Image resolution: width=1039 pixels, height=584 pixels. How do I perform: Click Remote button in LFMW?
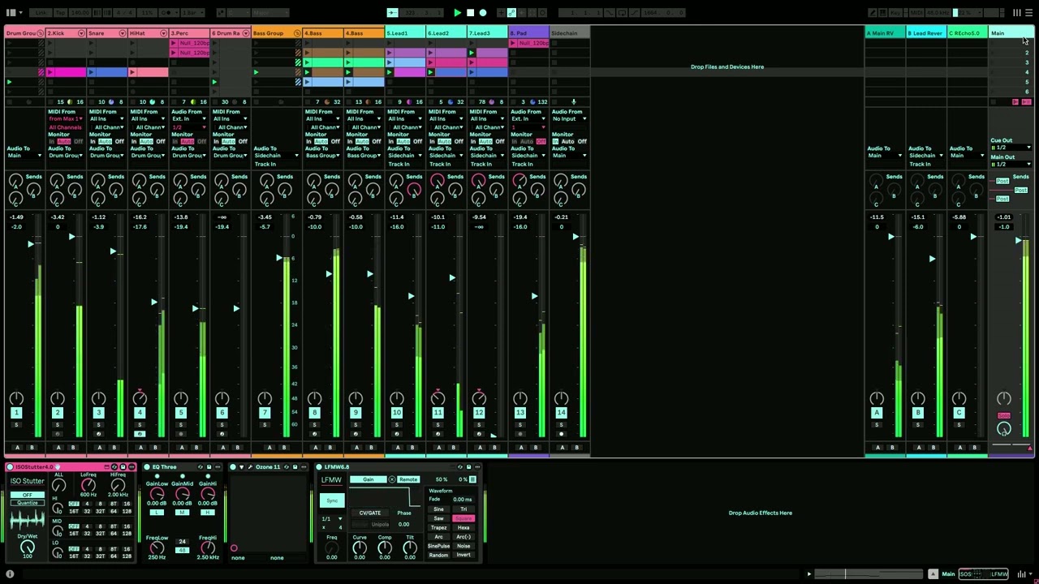click(x=407, y=479)
